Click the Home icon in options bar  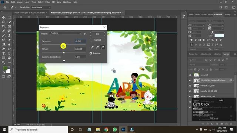point(5,7)
